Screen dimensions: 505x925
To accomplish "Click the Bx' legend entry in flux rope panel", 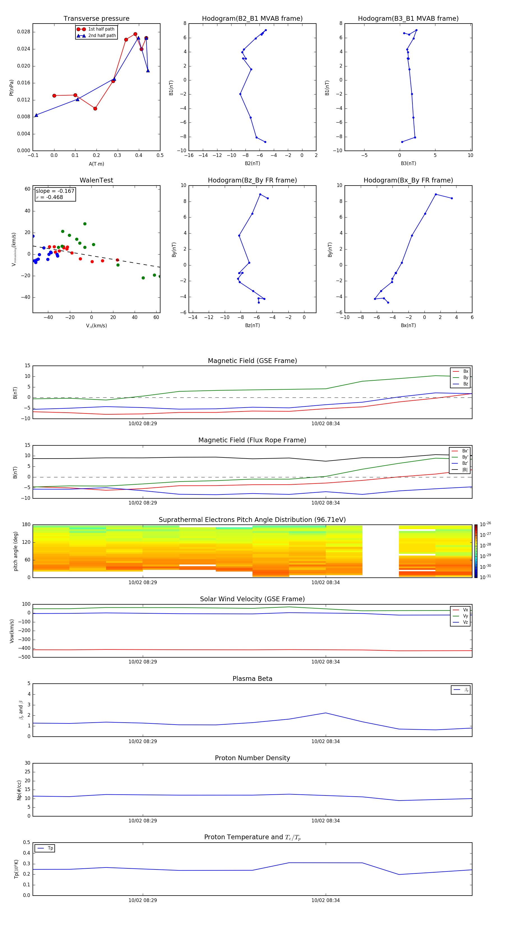I will point(460,451).
